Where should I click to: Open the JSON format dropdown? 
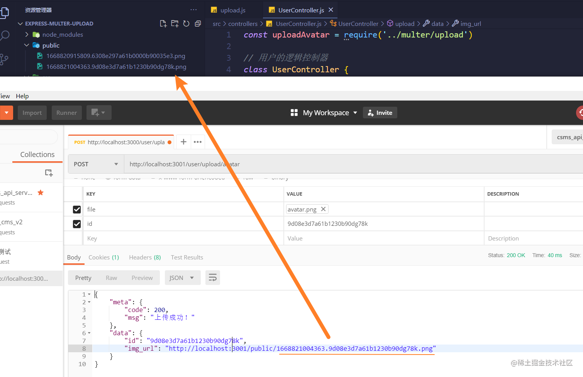click(x=183, y=278)
